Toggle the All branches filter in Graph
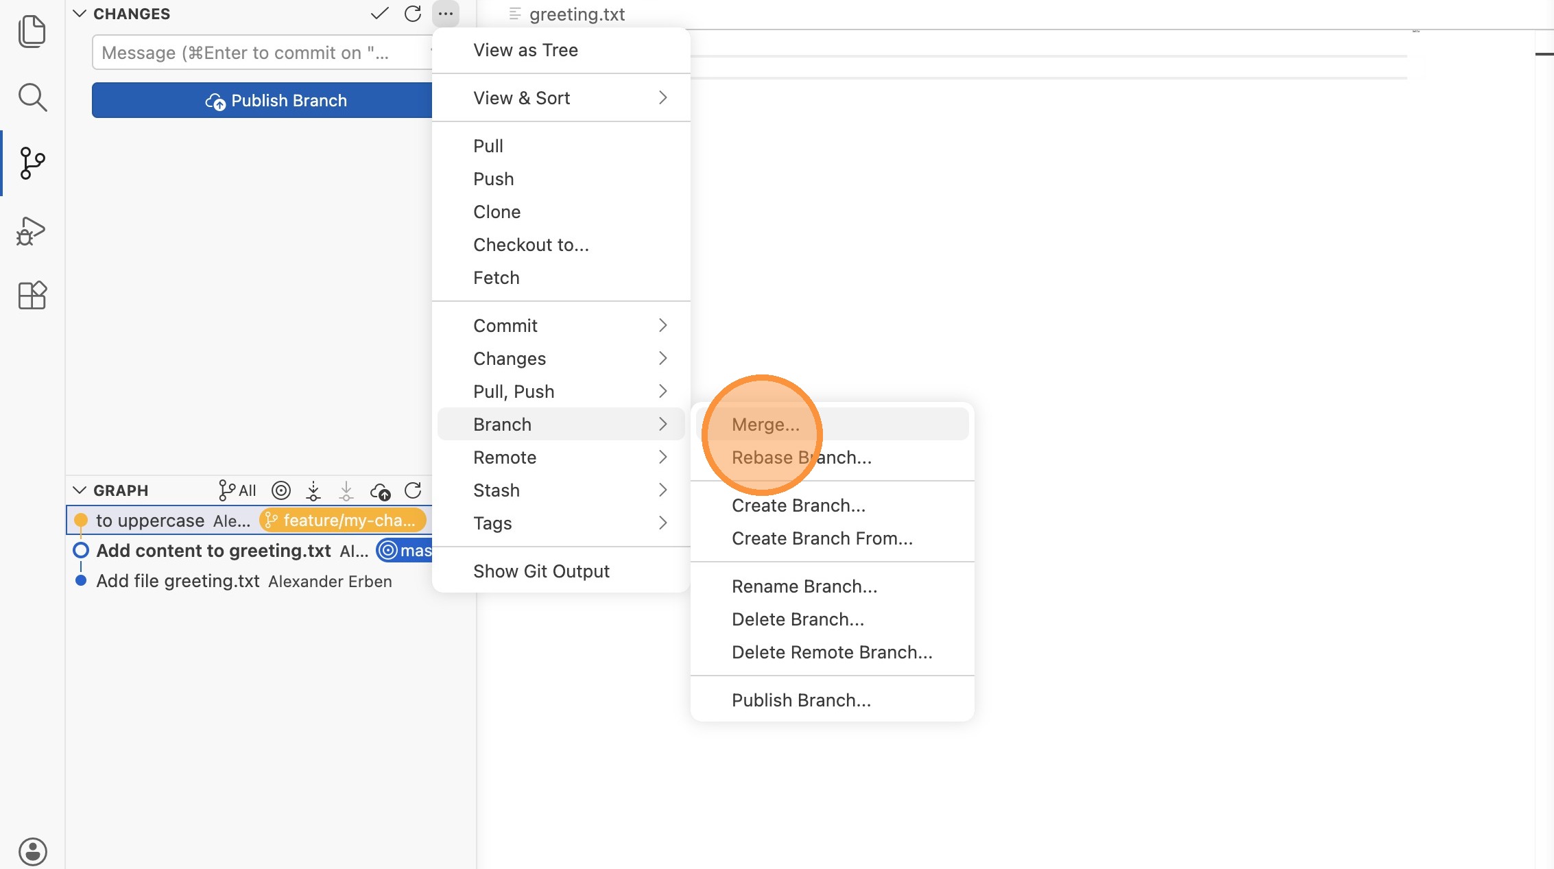1554x869 pixels. coord(237,490)
